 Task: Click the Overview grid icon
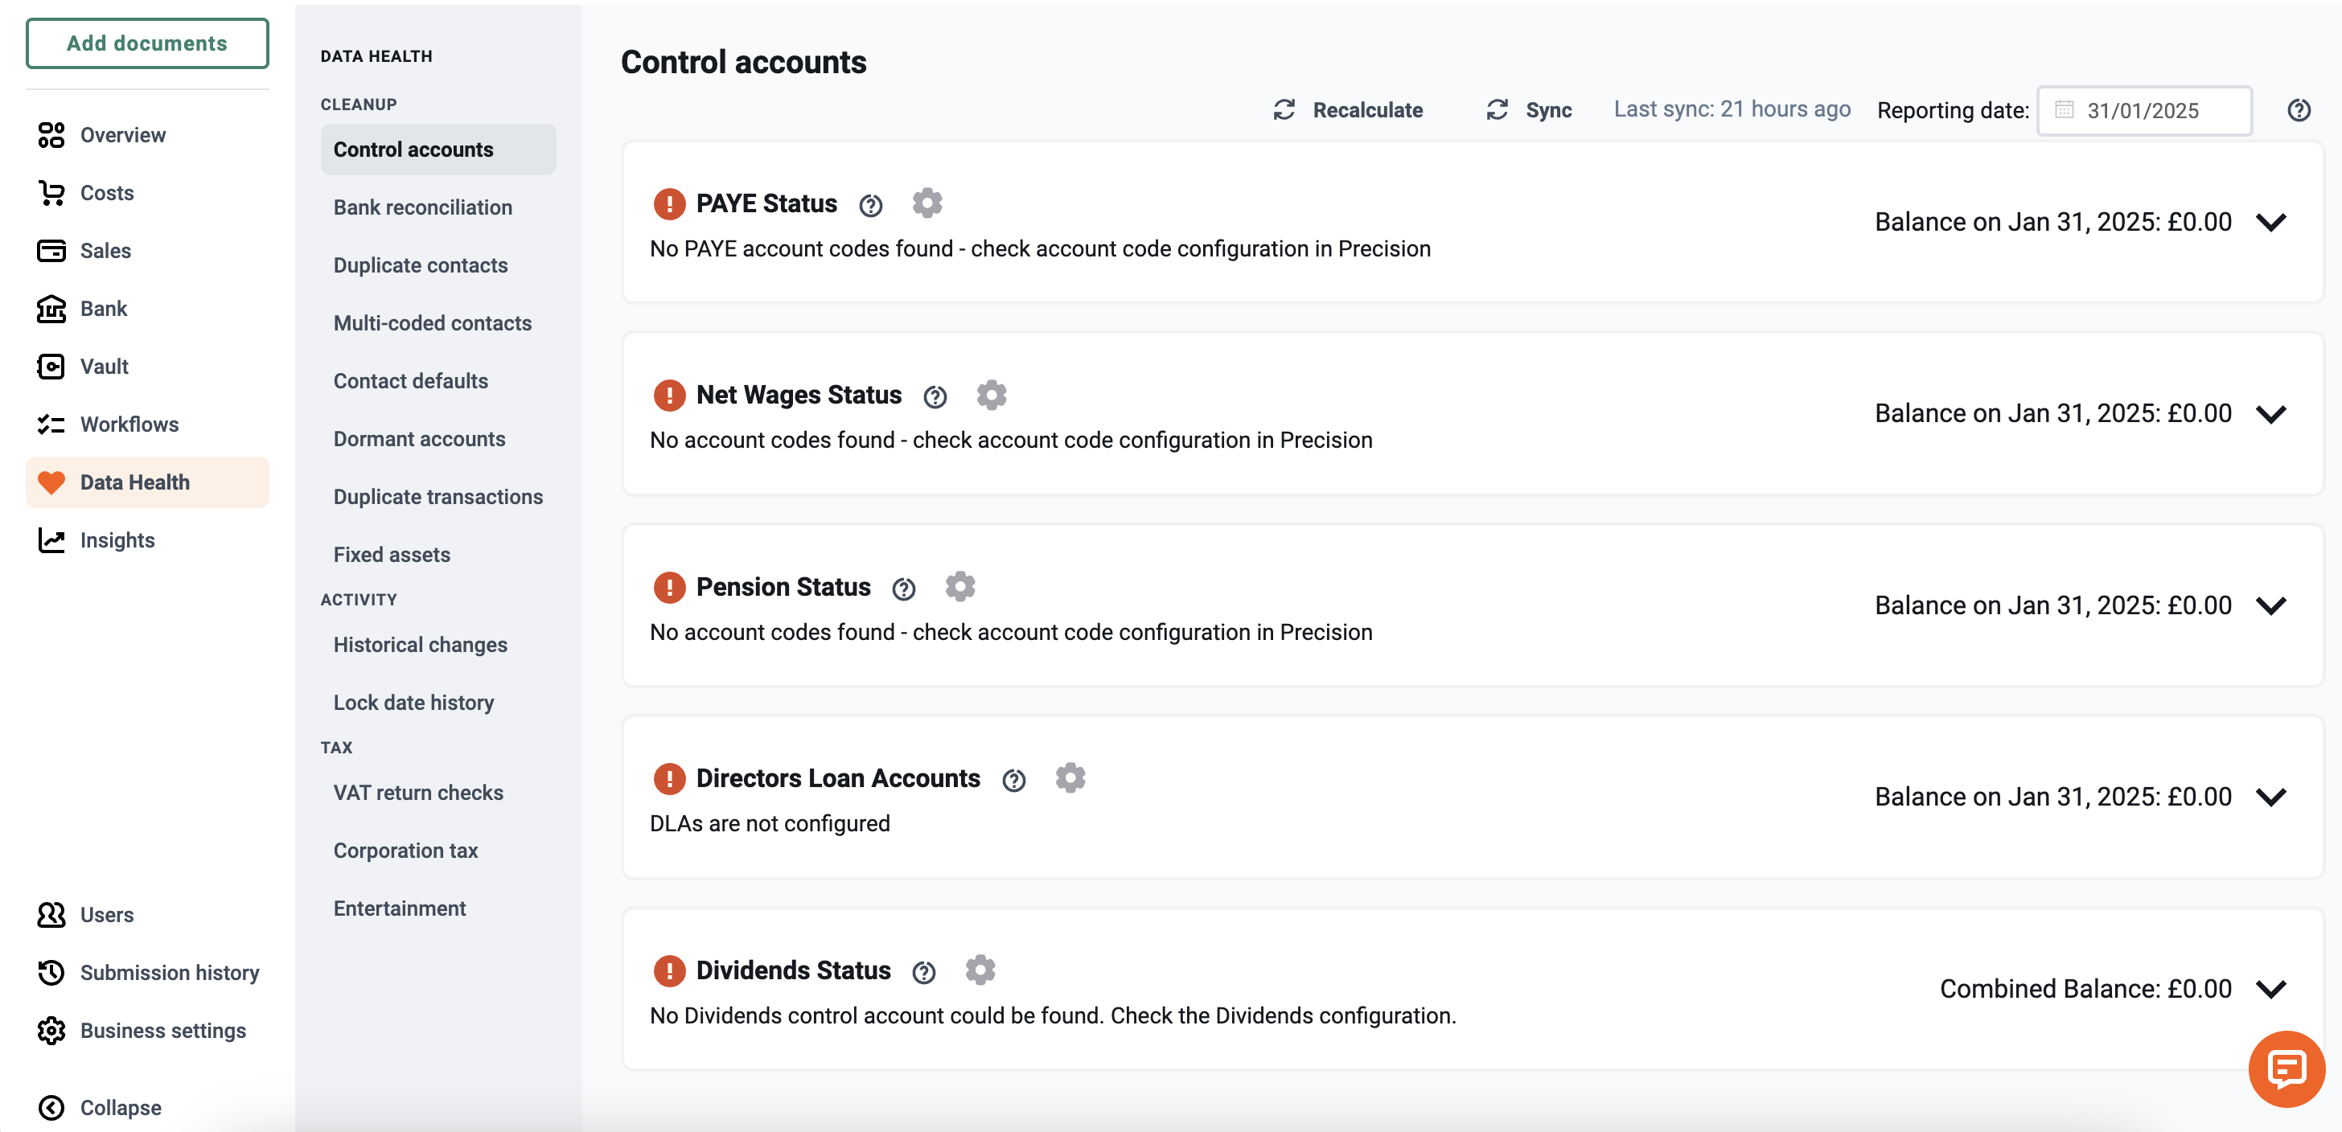[51, 134]
